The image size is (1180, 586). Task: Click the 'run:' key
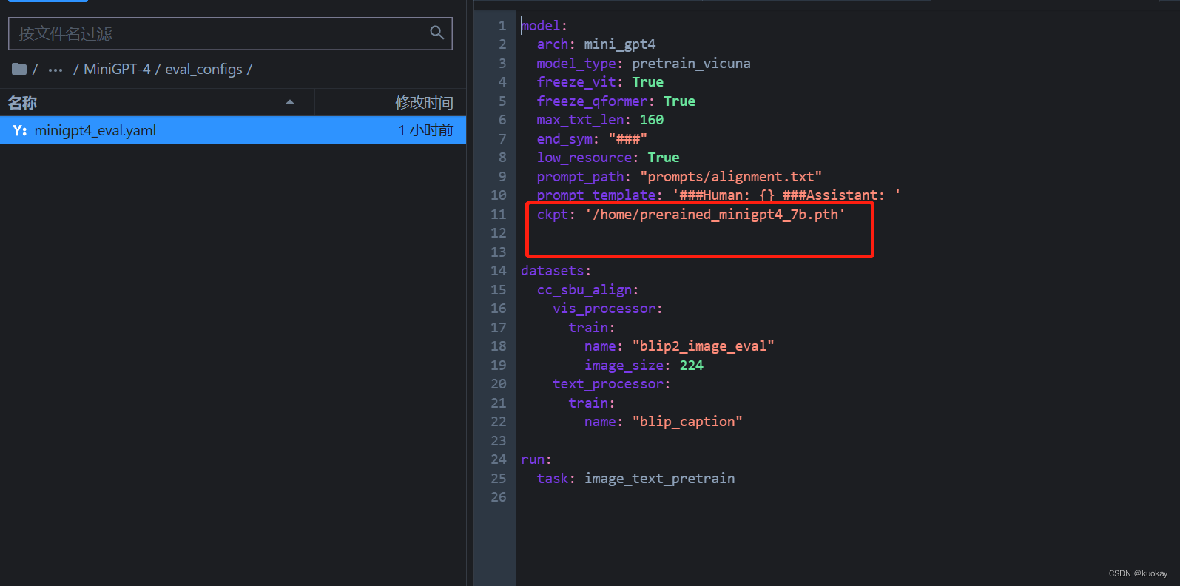536,459
